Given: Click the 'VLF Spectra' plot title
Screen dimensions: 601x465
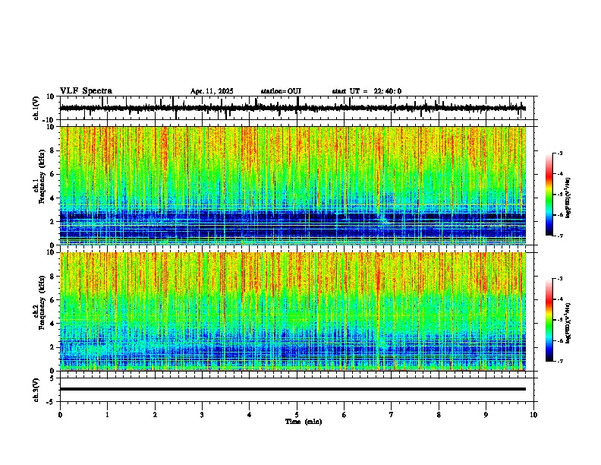Looking at the screenshot, I should pyautogui.click(x=86, y=91).
